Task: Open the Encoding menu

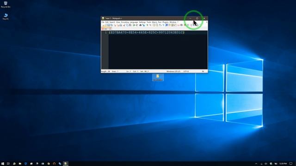Action: (125, 22)
